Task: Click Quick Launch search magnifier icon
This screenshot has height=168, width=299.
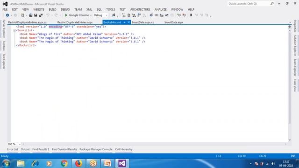Action: [x=272, y=4]
